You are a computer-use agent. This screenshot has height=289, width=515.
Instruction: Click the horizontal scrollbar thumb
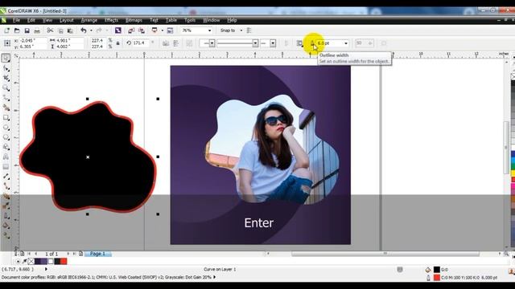tap(385, 254)
